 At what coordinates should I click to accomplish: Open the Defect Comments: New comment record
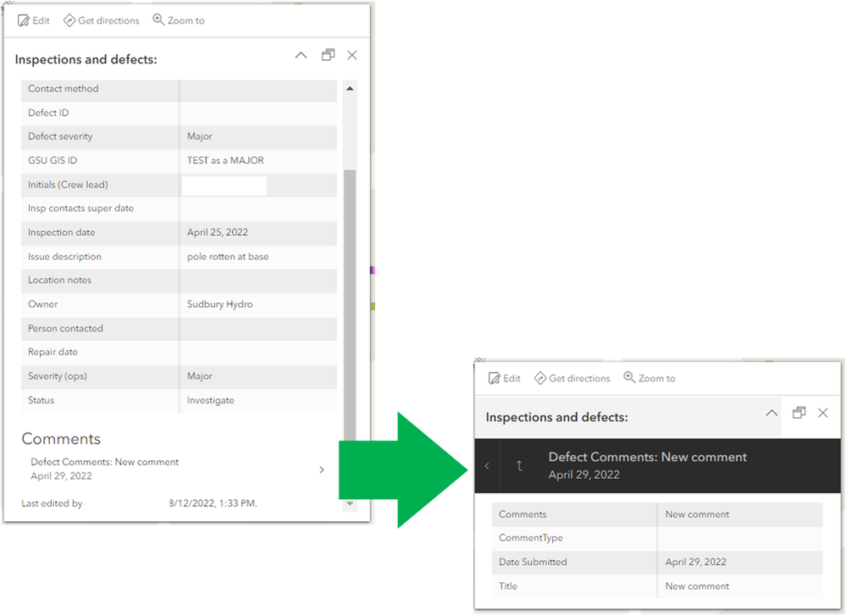[x=177, y=469]
